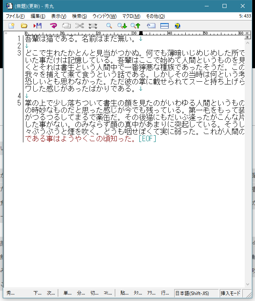Click the 日本語(Shift-JIS) encoding status field
This screenshot has height=301, width=255.
pyautogui.click(x=196, y=293)
